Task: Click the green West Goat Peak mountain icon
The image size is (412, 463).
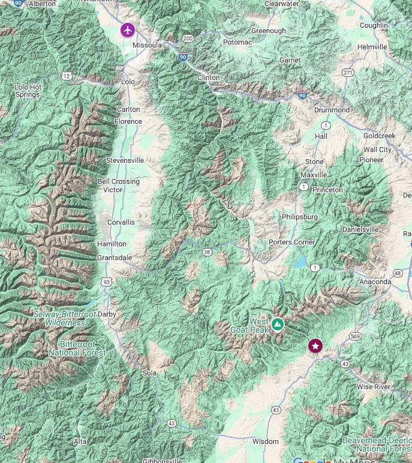Action: tap(277, 324)
